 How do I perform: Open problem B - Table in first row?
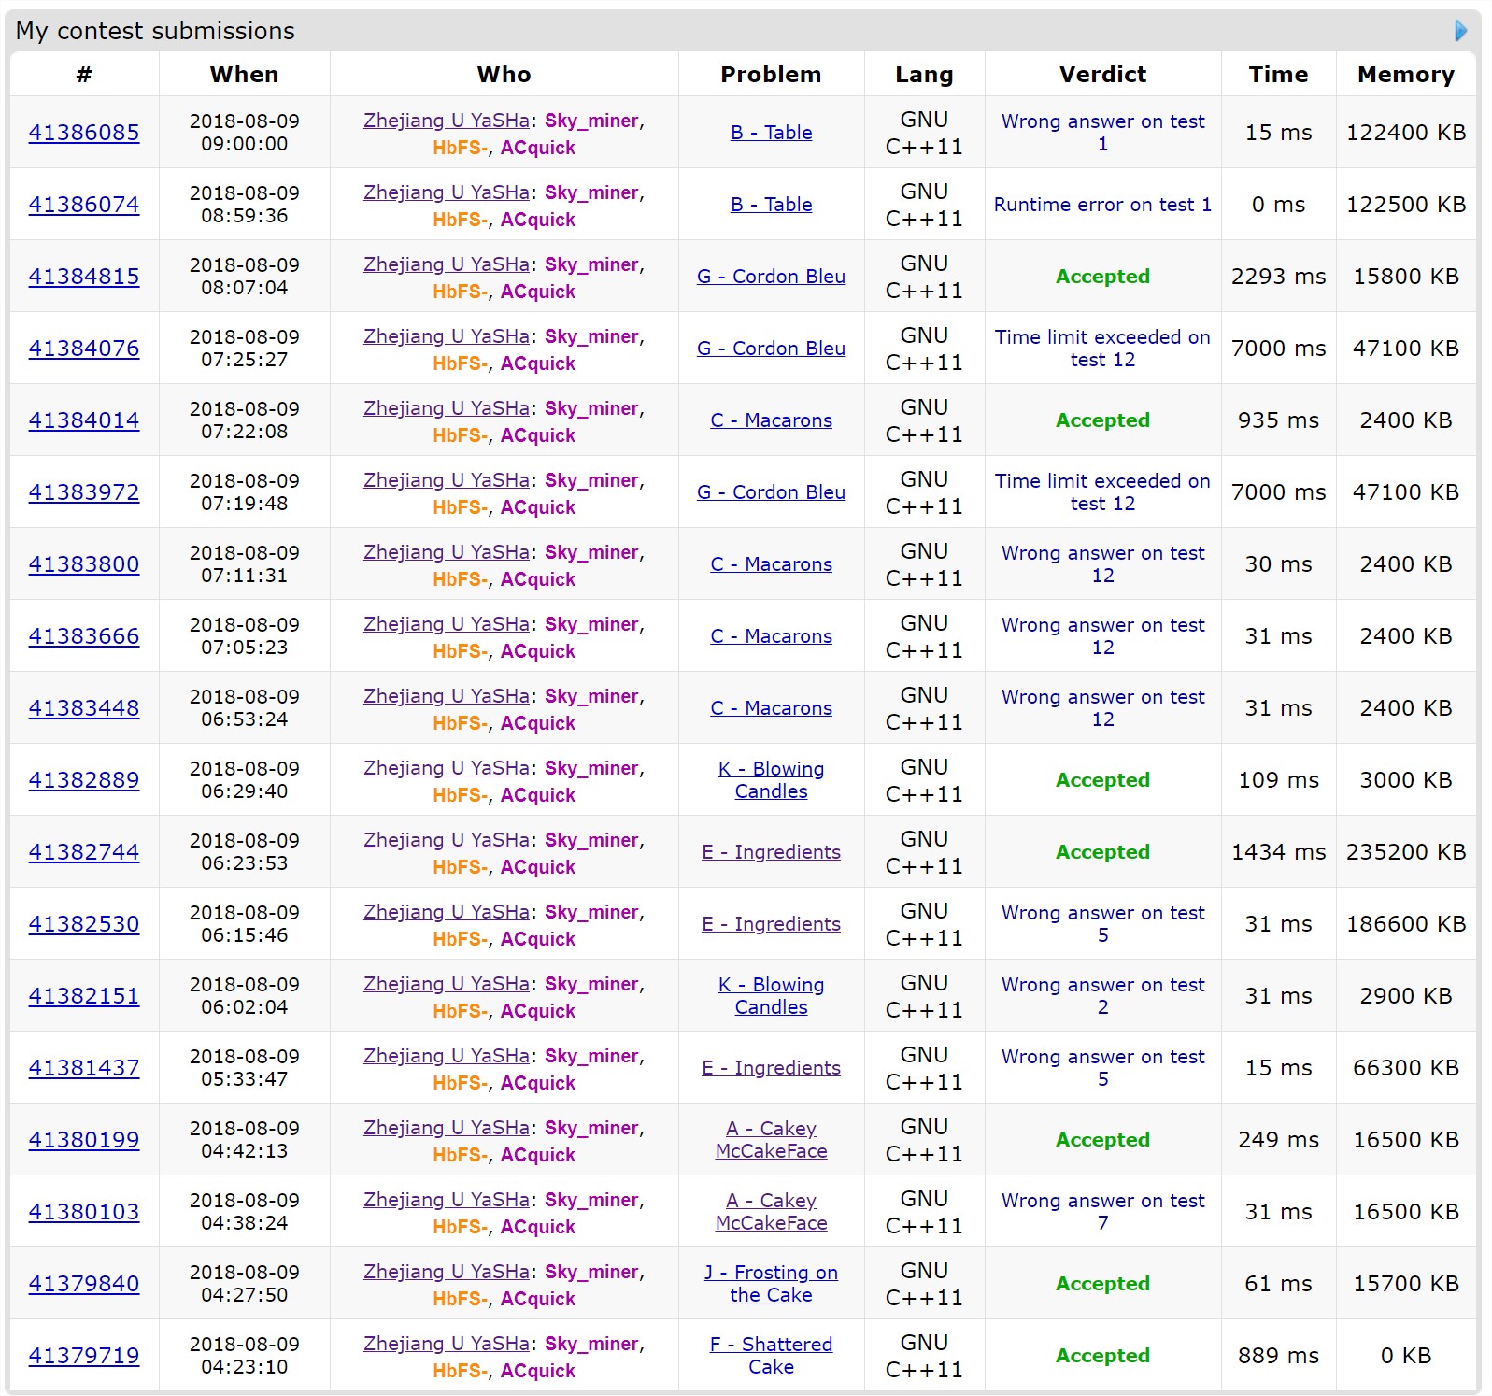click(x=771, y=133)
